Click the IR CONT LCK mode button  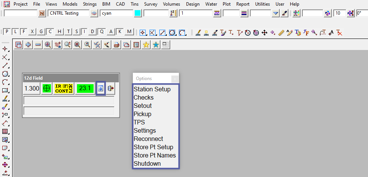coord(63,89)
